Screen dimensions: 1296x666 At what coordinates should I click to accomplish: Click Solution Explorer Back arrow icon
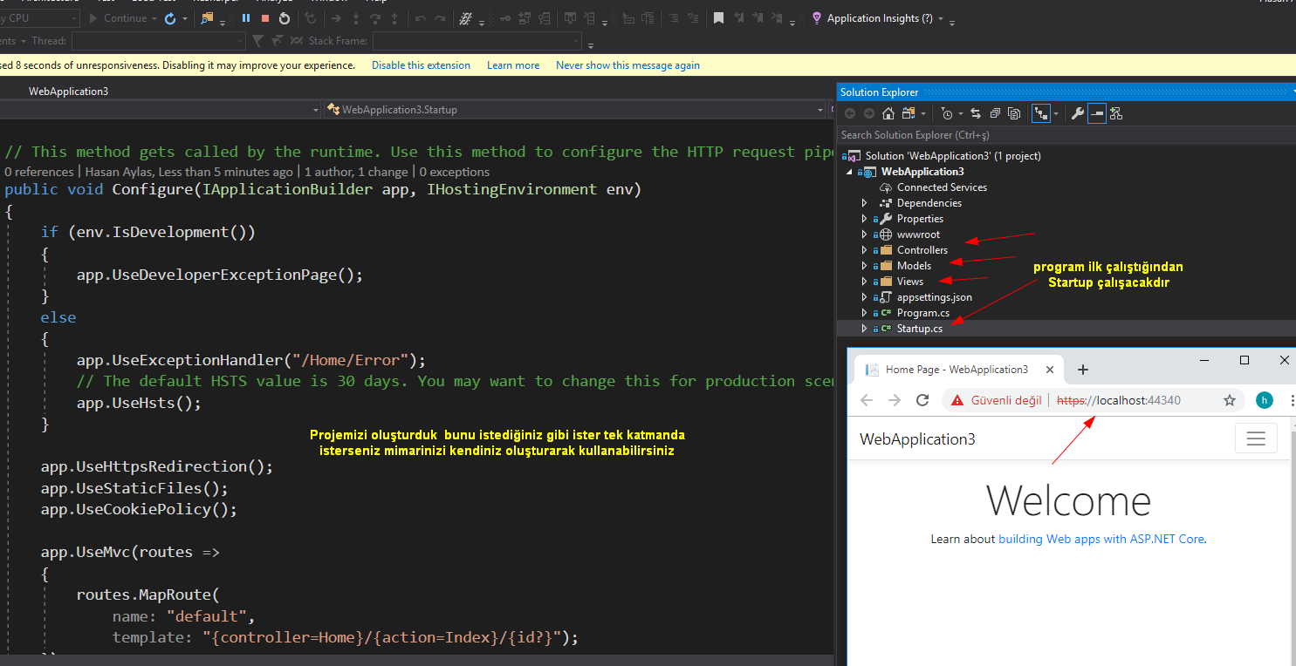(x=850, y=113)
